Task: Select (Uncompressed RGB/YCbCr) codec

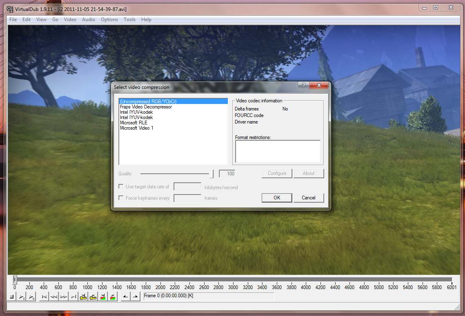Action: pos(173,101)
